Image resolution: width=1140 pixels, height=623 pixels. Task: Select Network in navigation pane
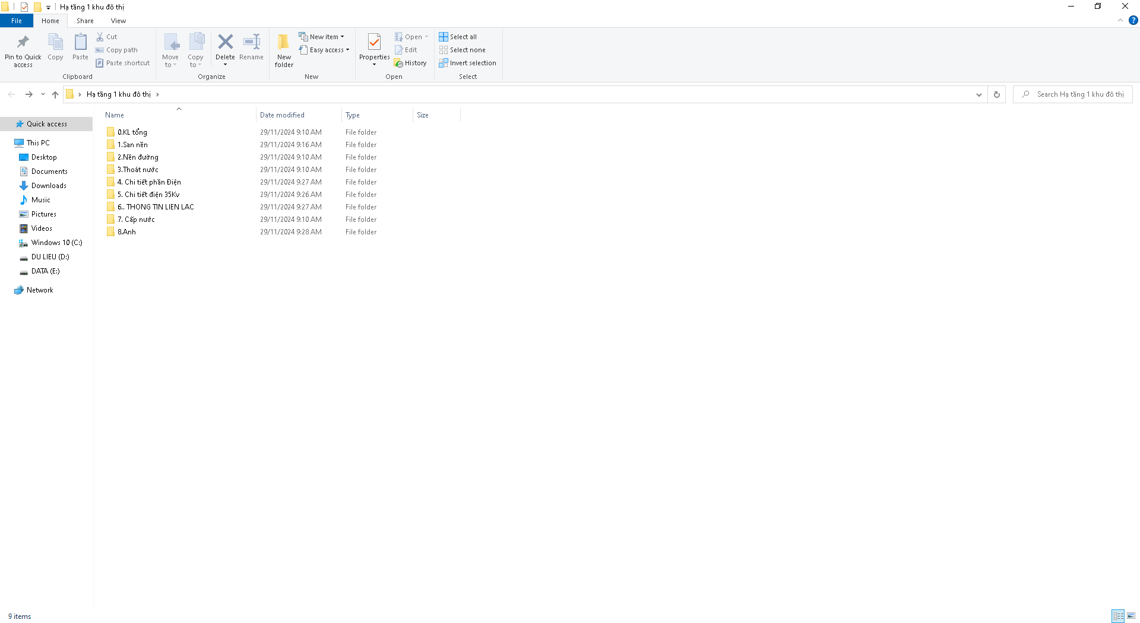pyautogui.click(x=40, y=290)
